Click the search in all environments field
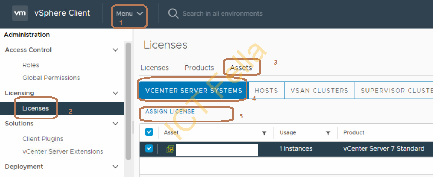The image size is (433, 177). [223, 13]
